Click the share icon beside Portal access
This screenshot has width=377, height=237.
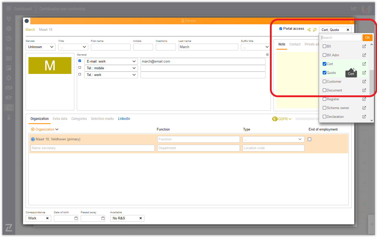pyautogui.click(x=309, y=30)
